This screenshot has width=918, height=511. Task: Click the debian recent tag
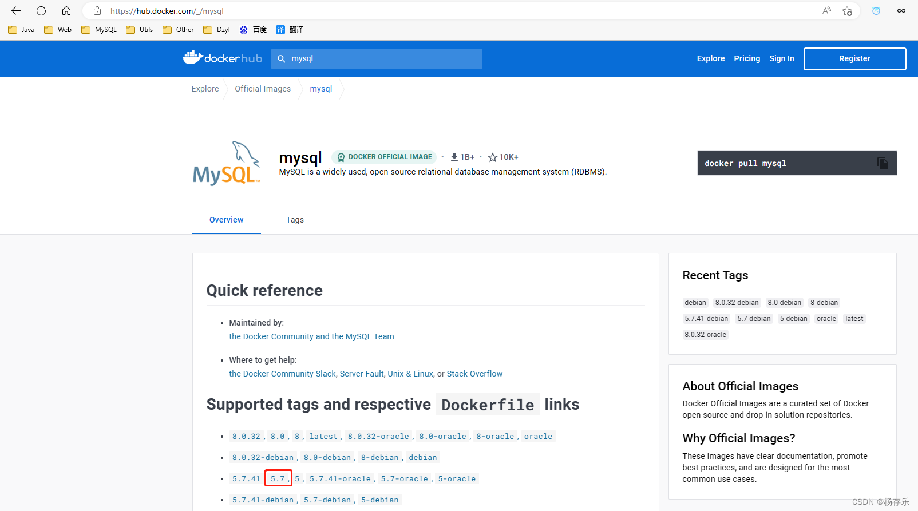pos(695,303)
